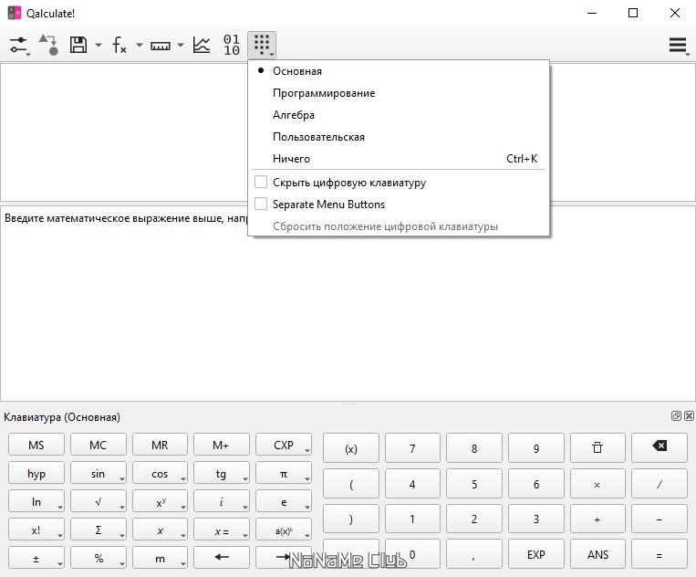Click the keypad grid toolbar icon

(262, 45)
